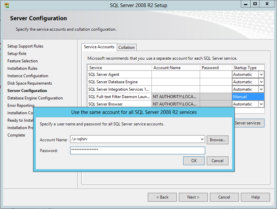This screenshot has width=277, height=209.
Task: Minimize the SQL Server 2008 R2 Setup window
Action: pyautogui.click(x=246, y=4)
